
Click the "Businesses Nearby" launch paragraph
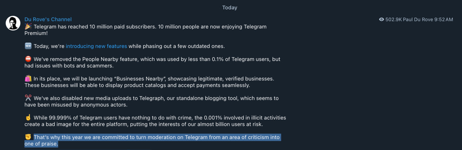point(153,79)
